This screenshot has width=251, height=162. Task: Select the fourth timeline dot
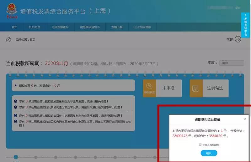tap(75, 157)
